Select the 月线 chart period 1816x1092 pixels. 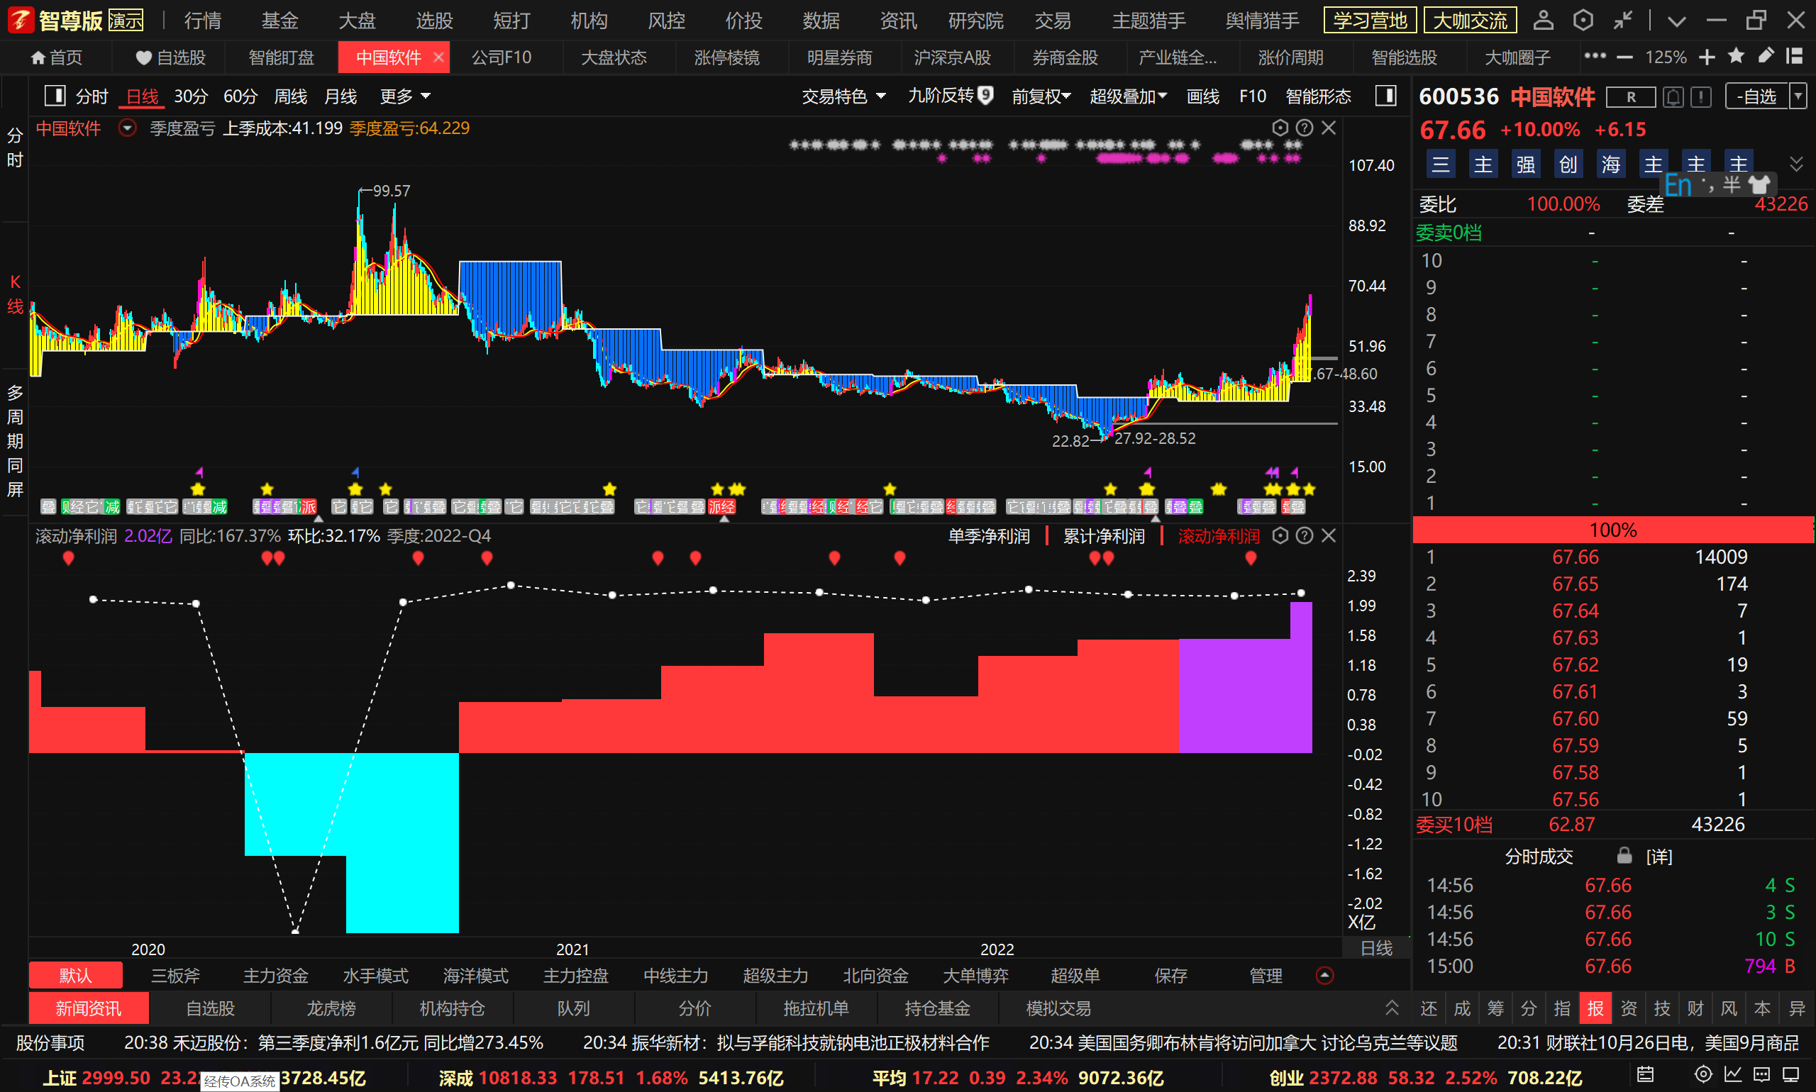[x=340, y=96]
